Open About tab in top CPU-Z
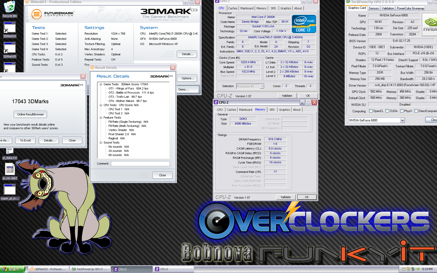The image size is (437, 273). [x=298, y=8]
